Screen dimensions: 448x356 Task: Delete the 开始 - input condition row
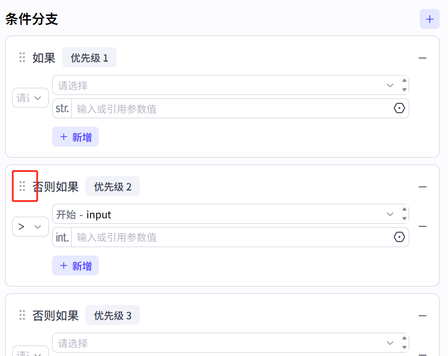(x=422, y=226)
